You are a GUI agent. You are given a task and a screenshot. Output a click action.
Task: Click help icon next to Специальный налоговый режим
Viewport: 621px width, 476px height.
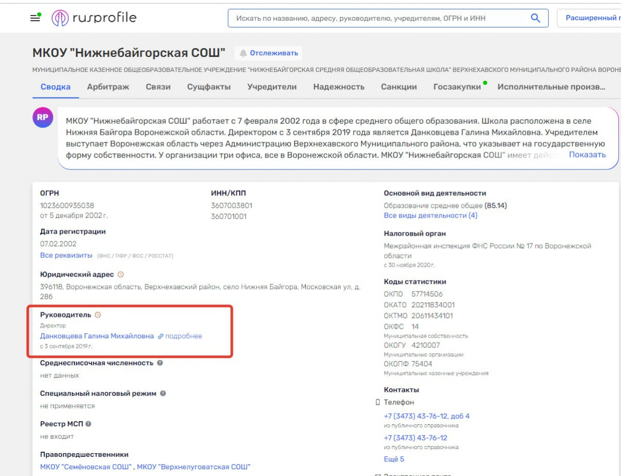pyautogui.click(x=163, y=394)
